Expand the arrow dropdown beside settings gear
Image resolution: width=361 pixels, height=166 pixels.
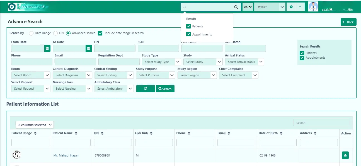(x=300, y=7)
